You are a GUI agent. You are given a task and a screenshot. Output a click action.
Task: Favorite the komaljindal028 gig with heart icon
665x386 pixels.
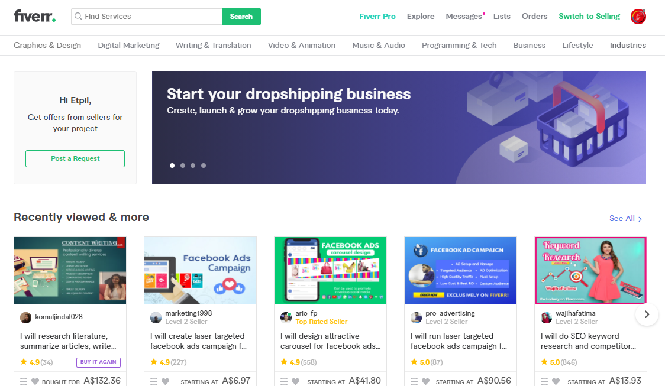(35, 381)
